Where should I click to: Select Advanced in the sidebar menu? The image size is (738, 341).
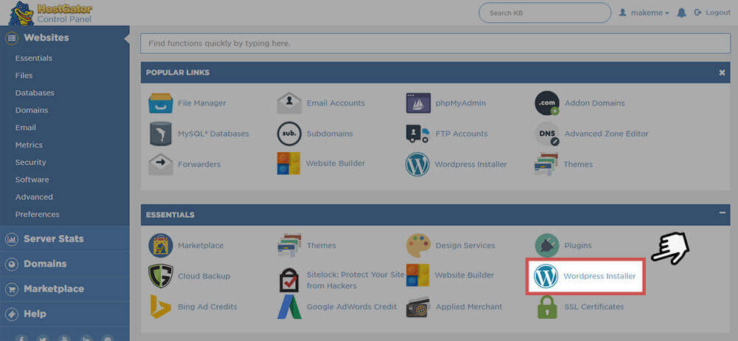tap(34, 197)
